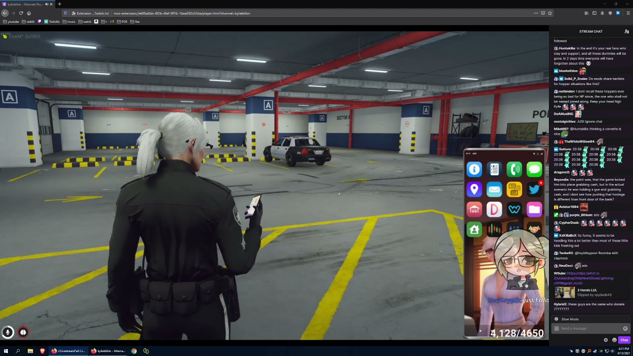Image resolution: width=633 pixels, height=356 pixels.
Task: Open the green messages app on phone
Action: pos(534,170)
